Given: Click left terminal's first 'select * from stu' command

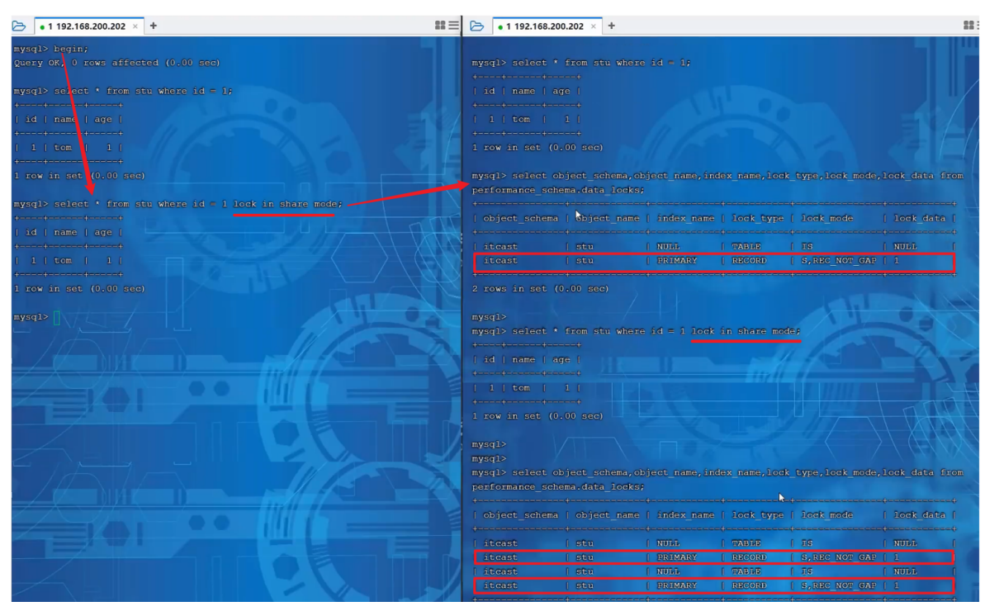Looking at the screenshot, I should tap(123, 91).
